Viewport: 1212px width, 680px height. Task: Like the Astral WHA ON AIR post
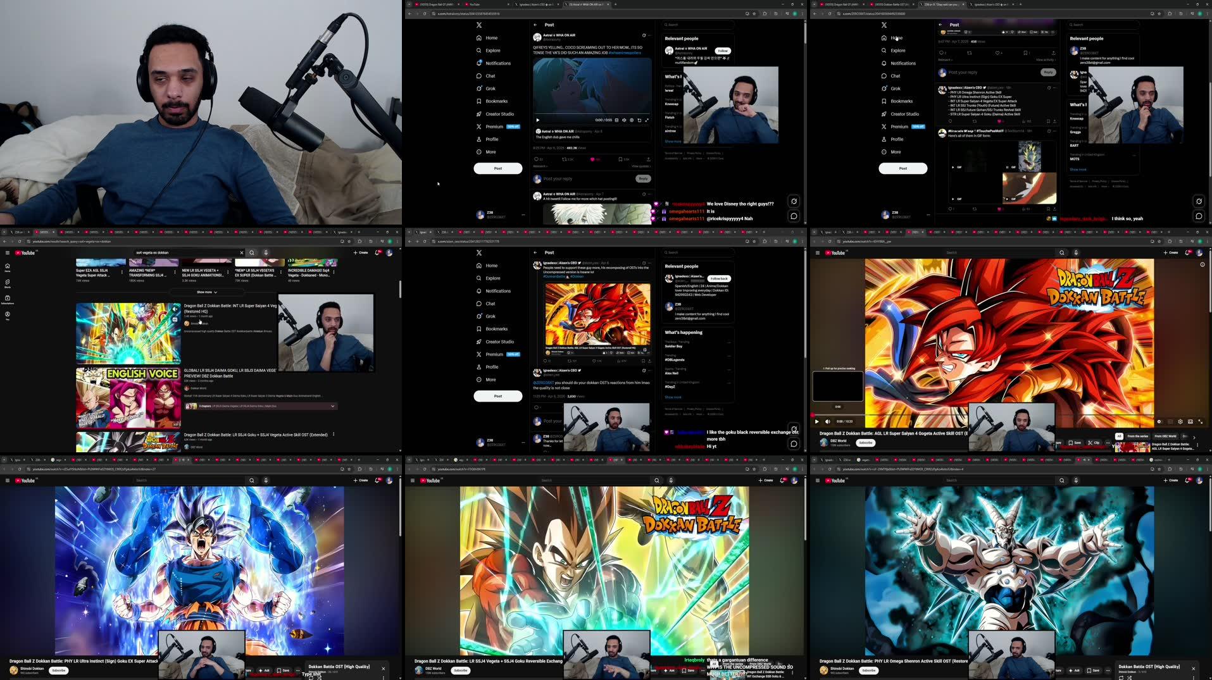click(592, 160)
